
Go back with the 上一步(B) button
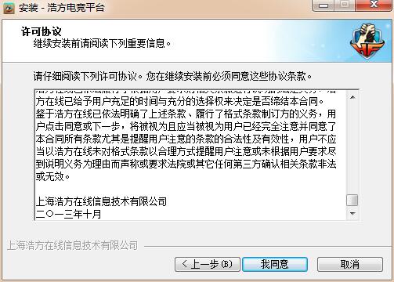click(x=208, y=264)
